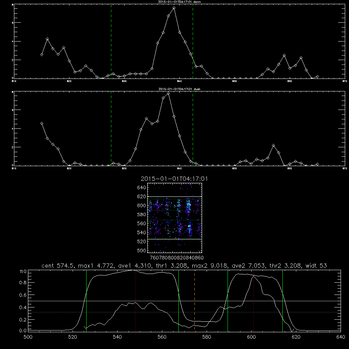Click the '0.8' y-axis label of bottom plot
Viewport: 349px width, 349px height.
click(23, 283)
